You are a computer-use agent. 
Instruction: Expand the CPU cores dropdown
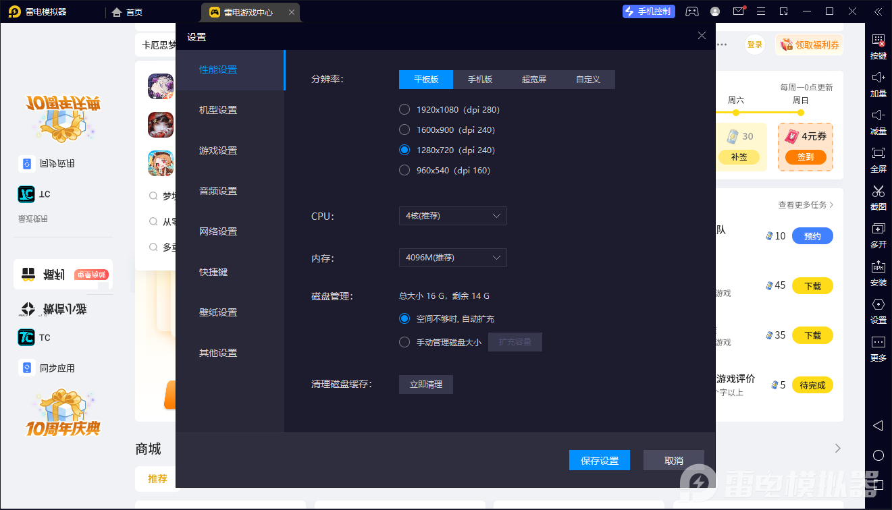tap(452, 216)
